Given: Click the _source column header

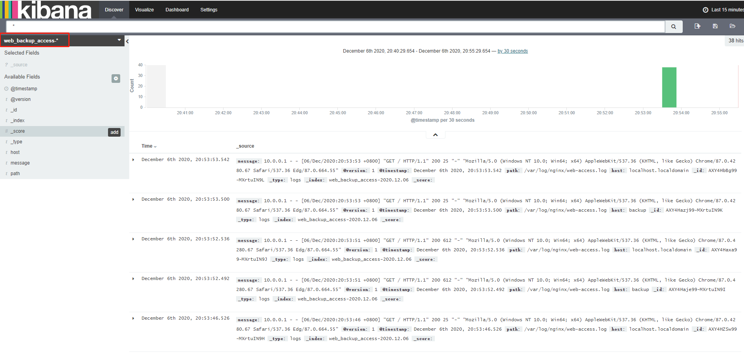Looking at the screenshot, I should coord(245,146).
